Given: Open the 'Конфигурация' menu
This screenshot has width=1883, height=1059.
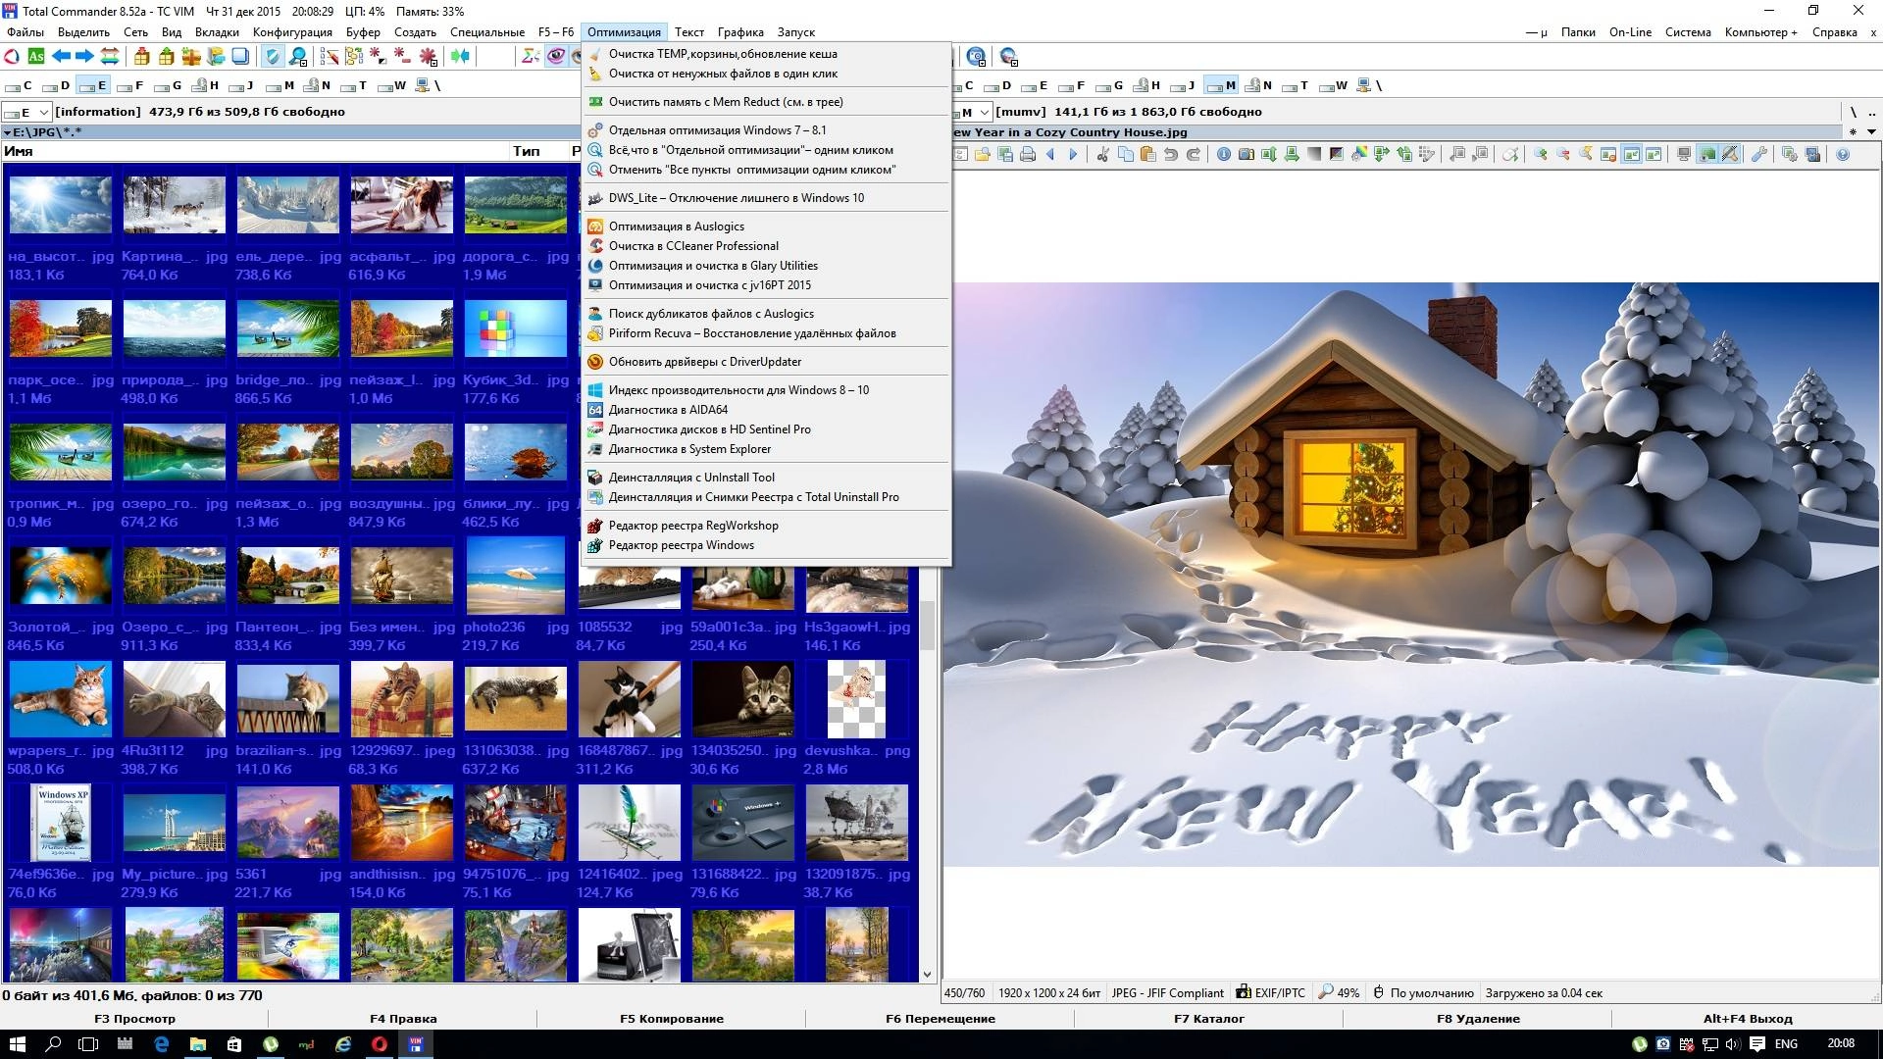Looking at the screenshot, I should tap(292, 32).
